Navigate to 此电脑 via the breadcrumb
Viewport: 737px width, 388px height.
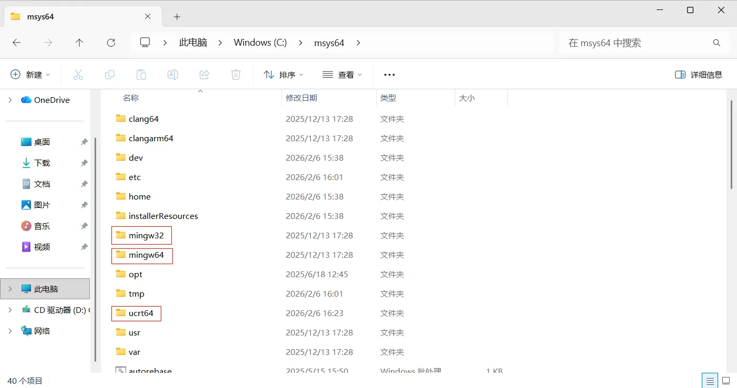pos(193,43)
